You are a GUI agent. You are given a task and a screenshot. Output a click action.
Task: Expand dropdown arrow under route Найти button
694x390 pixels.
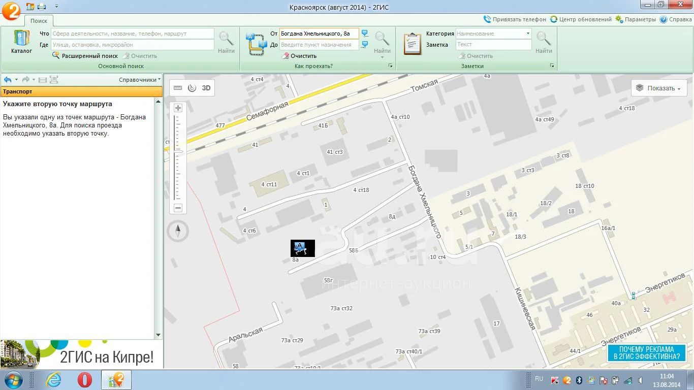(x=382, y=57)
